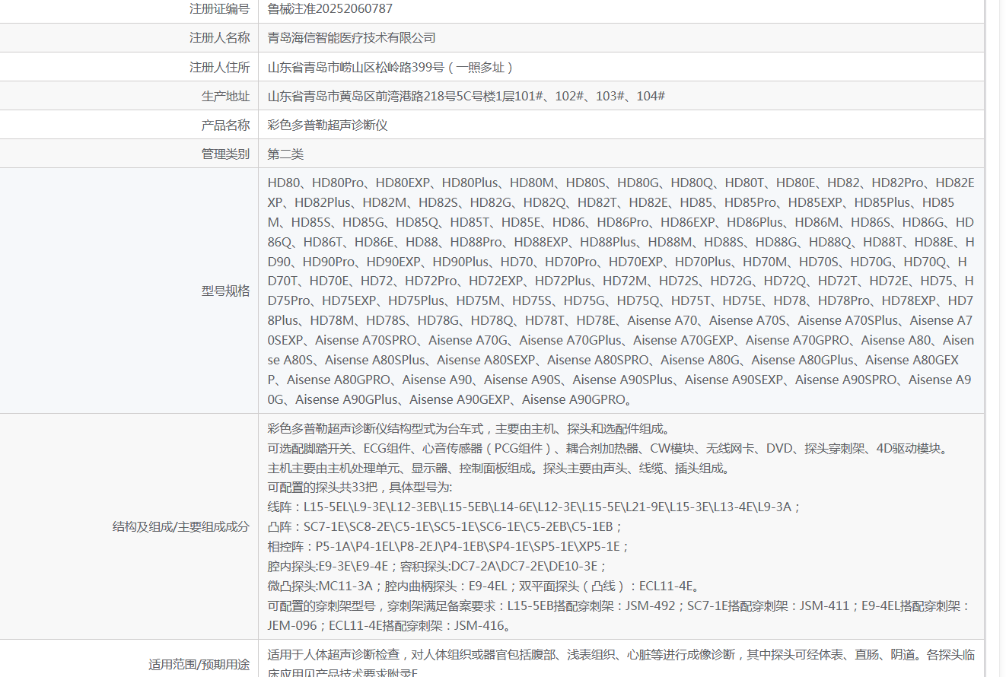This screenshot has width=1006, height=677.
Task: Click the 管理类别 row label
Action: pos(225,154)
